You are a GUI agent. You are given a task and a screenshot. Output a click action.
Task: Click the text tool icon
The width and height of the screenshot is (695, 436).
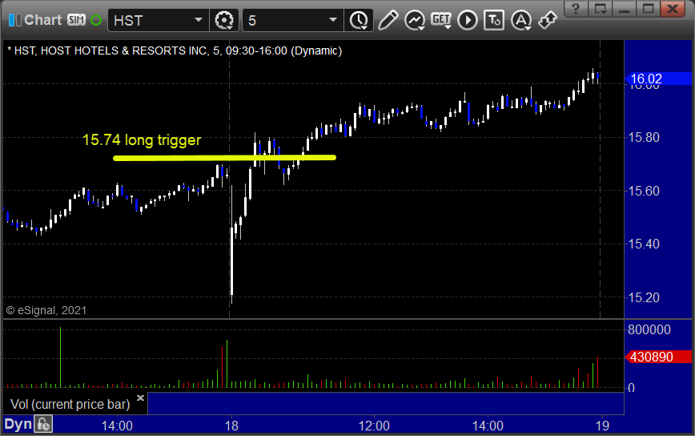pyautogui.click(x=494, y=20)
